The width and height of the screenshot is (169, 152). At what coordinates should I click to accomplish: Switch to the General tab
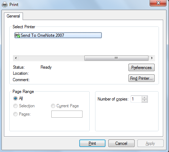click(13, 16)
